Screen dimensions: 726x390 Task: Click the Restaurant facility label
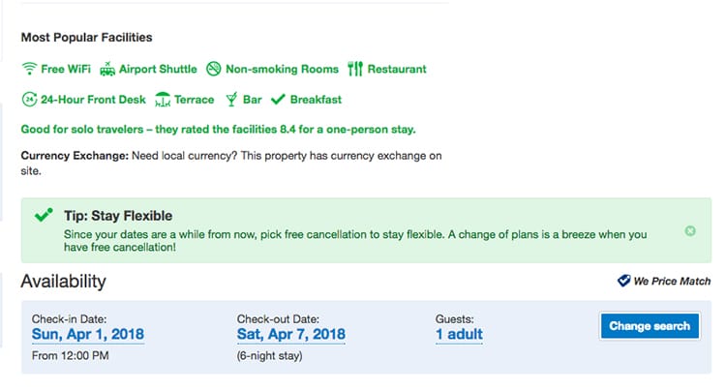click(x=397, y=69)
